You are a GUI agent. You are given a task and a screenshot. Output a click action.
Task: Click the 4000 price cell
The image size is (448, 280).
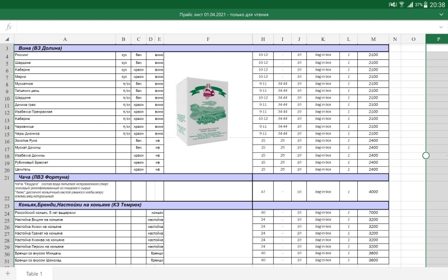pos(373,191)
